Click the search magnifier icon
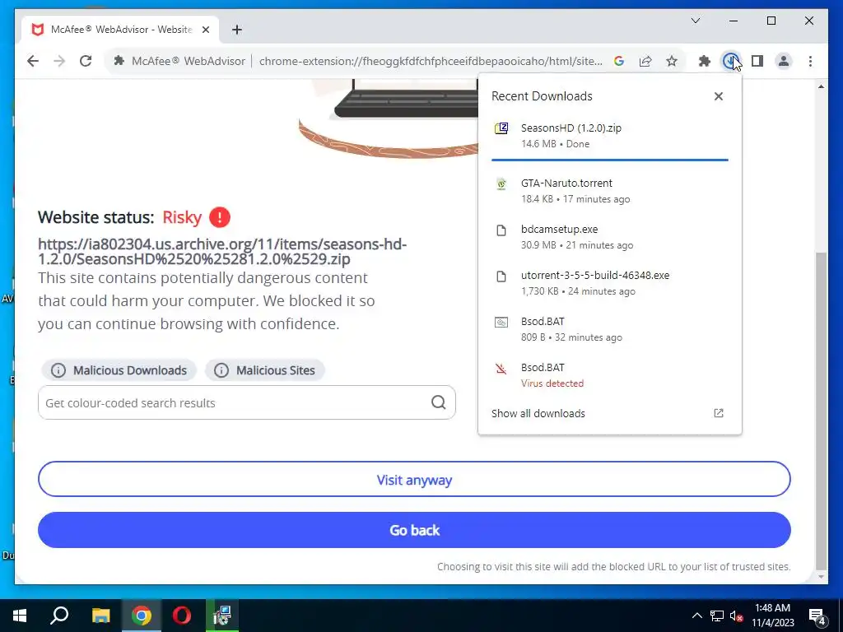The image size is (843, 632). pyautogui.click(x=438, y=402)
